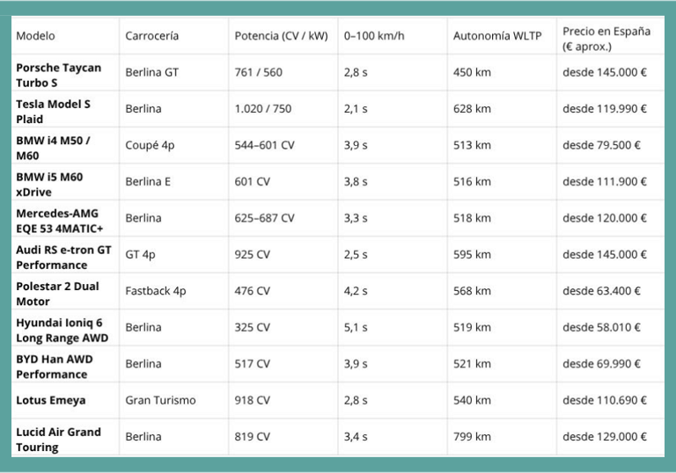
Task: Select Audi RS e-tron GT Performance cell
Action: 63,257
